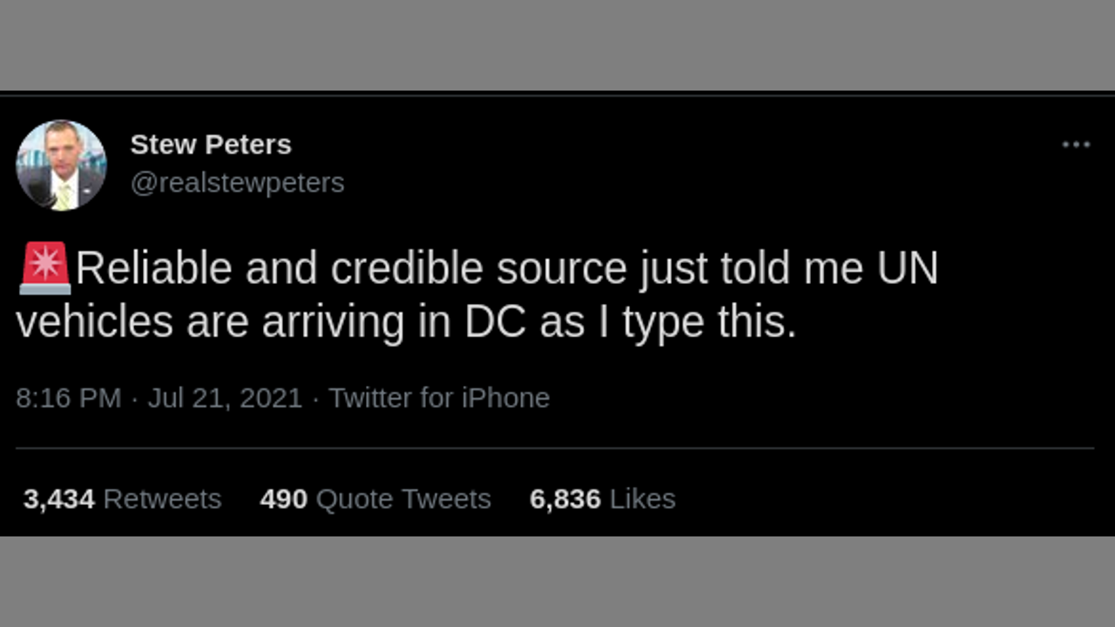Click the number 6,836 like count

(x=564, y=499)
